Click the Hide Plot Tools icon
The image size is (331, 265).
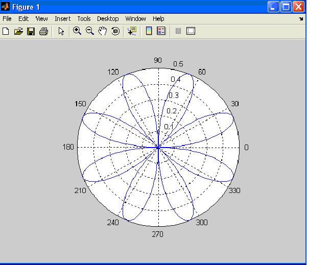178,31
